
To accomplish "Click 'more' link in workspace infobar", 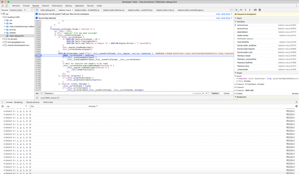I will point(218,14).
